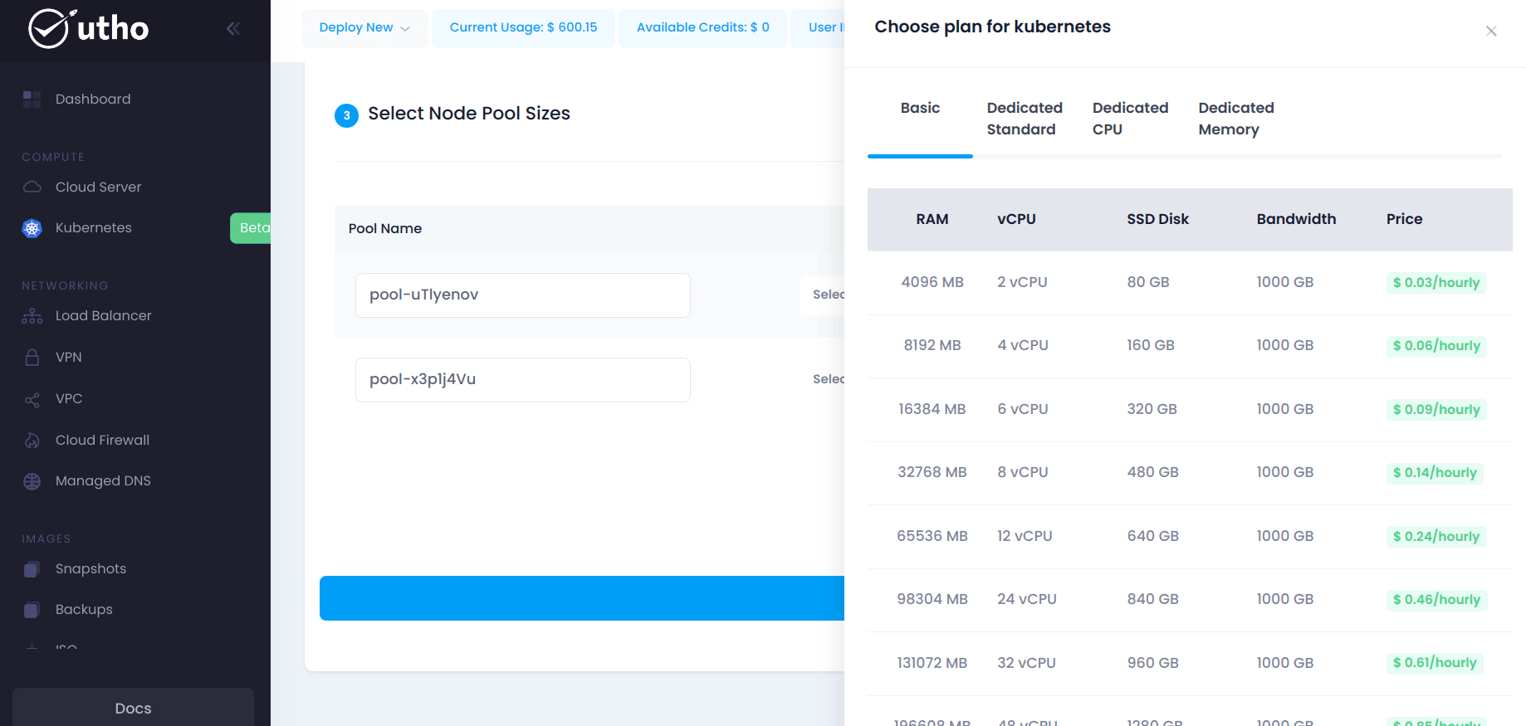Edit pool name pool-x3p1j4Vu field
Image resolution: width=1526 pixels, height=726 pixels.
click(x=523, y=380)
